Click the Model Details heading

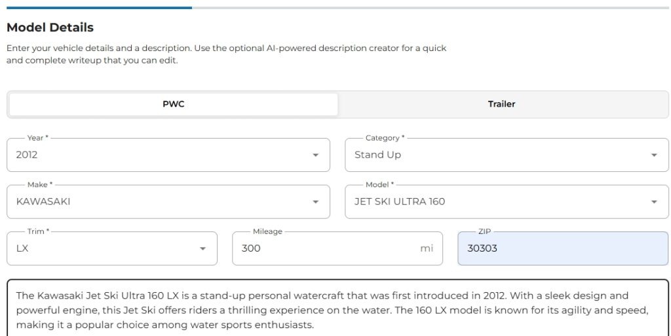pos(50,27)
